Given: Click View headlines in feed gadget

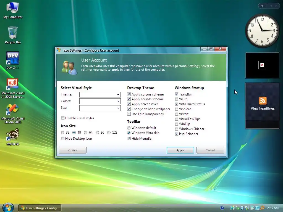Looking at the screenshot, I should [x=263, y=108].
